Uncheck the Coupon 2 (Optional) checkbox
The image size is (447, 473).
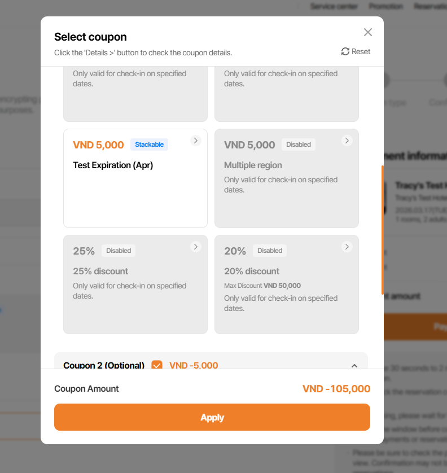[157, 365]
